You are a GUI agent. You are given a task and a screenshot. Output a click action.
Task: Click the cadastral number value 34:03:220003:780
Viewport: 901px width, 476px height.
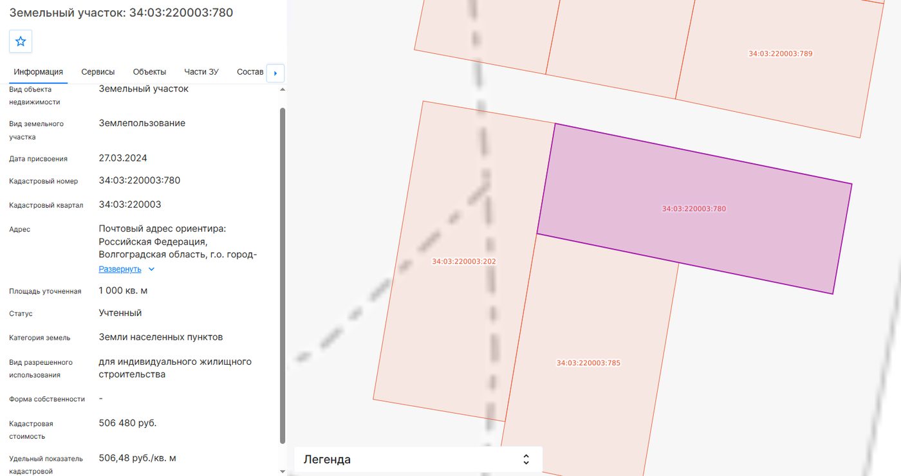(140, 181)
